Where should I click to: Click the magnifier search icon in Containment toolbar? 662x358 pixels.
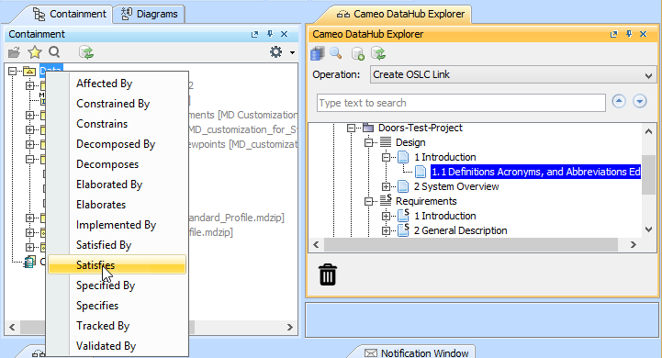click(54, 52)
